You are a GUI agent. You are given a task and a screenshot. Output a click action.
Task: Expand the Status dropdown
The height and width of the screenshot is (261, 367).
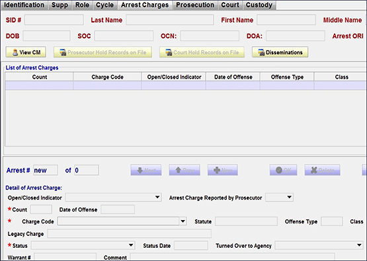[x=83, y=245]
